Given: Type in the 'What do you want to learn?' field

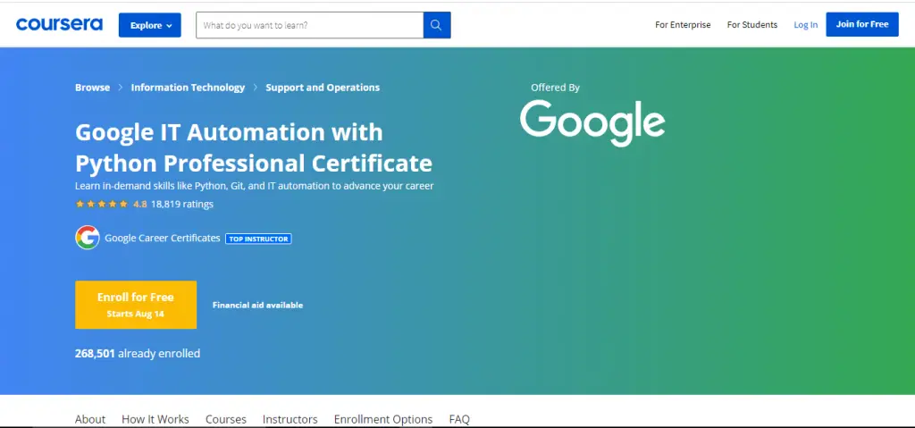Looking at the screenshot, I should click(x=309, y=25).
